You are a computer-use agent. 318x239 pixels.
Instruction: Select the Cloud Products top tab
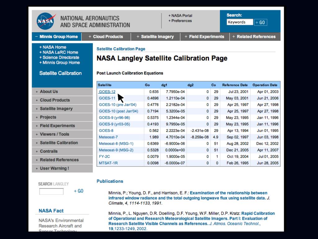106,37
